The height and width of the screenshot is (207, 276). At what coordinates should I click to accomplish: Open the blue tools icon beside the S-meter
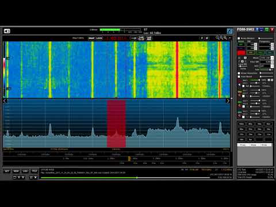229,31
